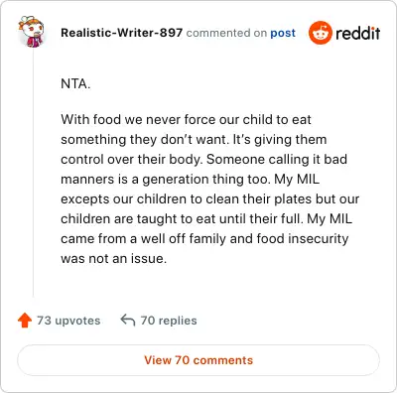Open the Realistic-Writer-897 profile link

(x=121, y=33)
